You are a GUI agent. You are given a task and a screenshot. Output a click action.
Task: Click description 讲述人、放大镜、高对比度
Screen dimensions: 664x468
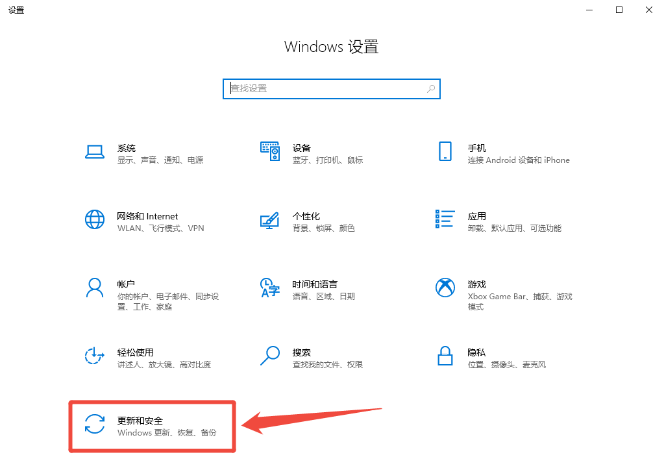(x=164, y=365)
